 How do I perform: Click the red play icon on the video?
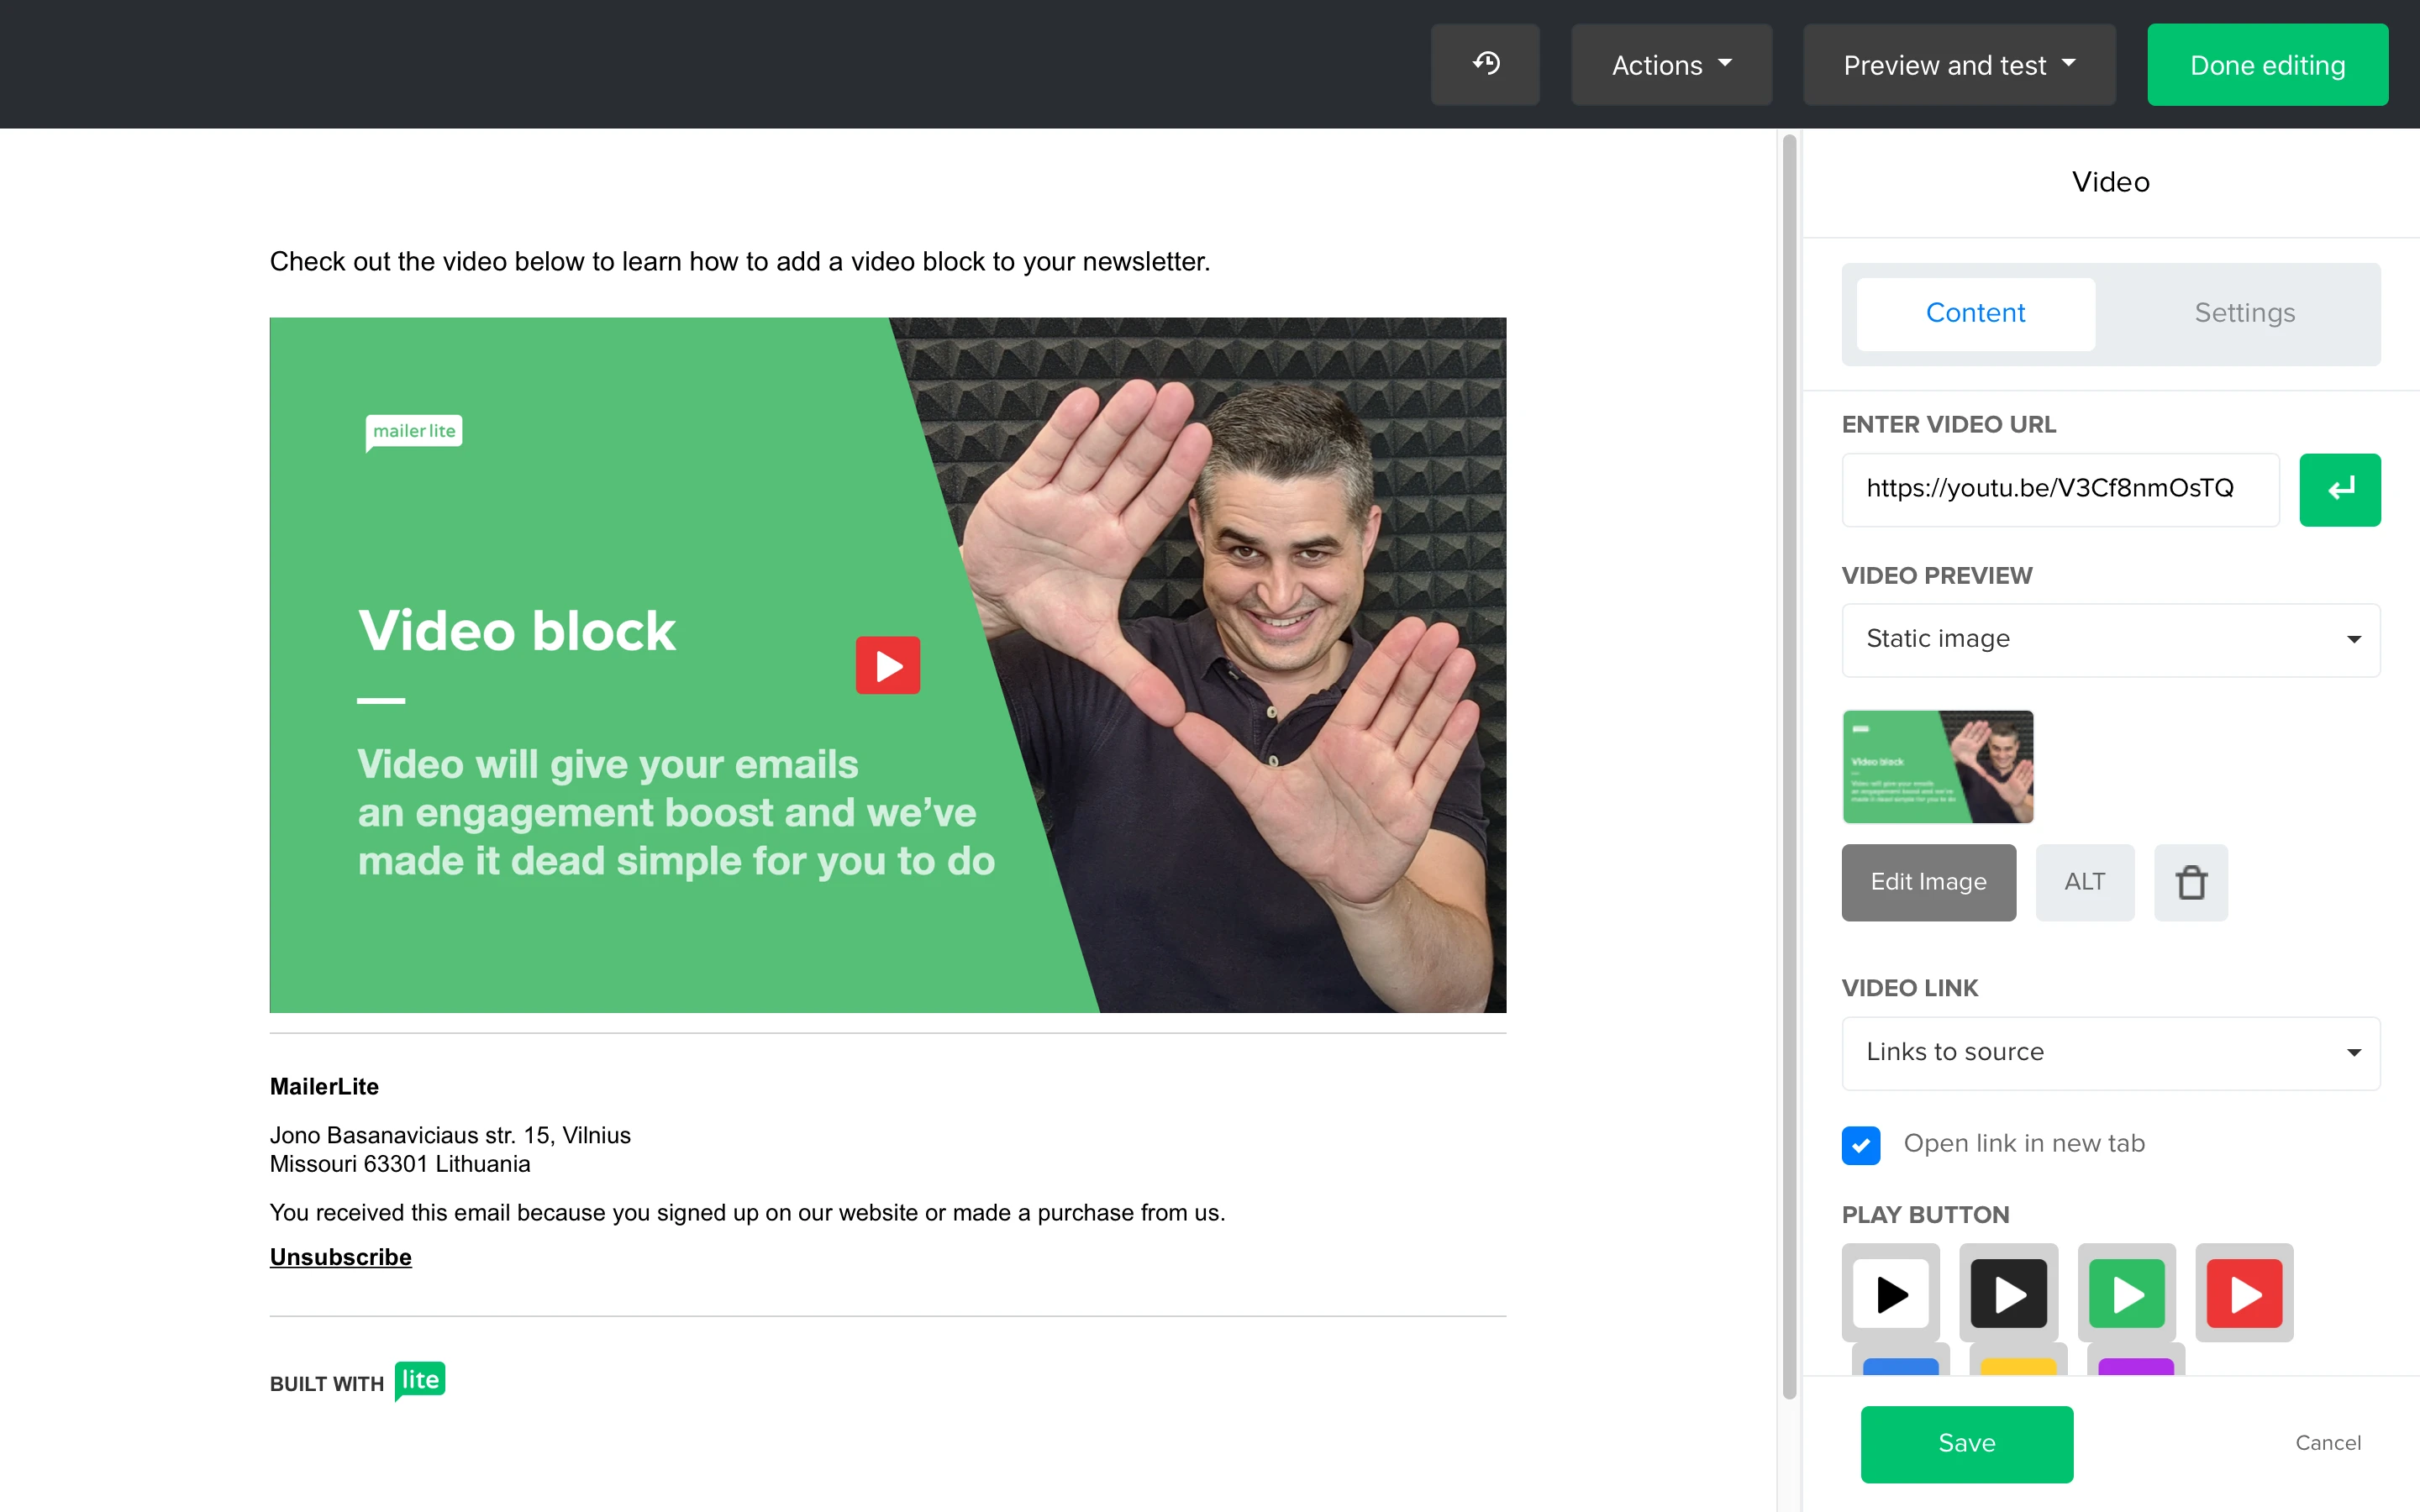[887, 665]
